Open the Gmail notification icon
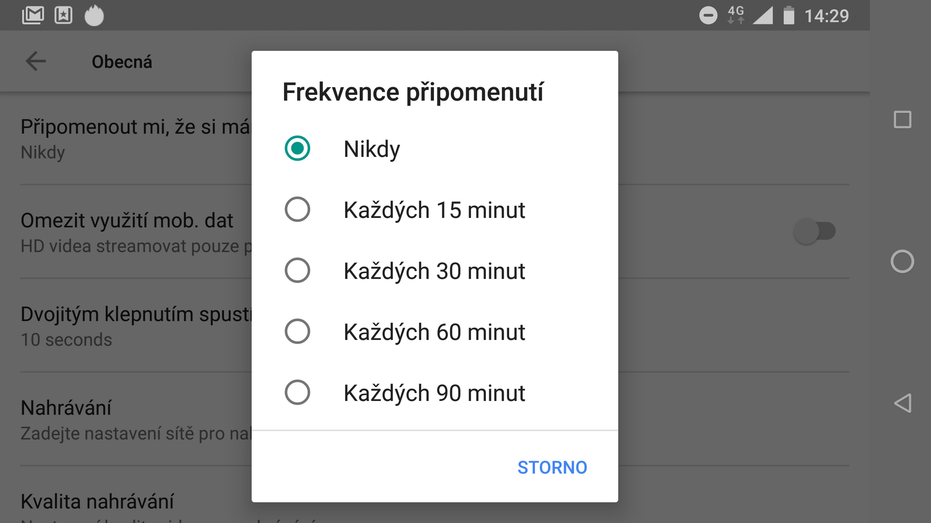The width and height of the screenshot is (931, 523). 33,15
